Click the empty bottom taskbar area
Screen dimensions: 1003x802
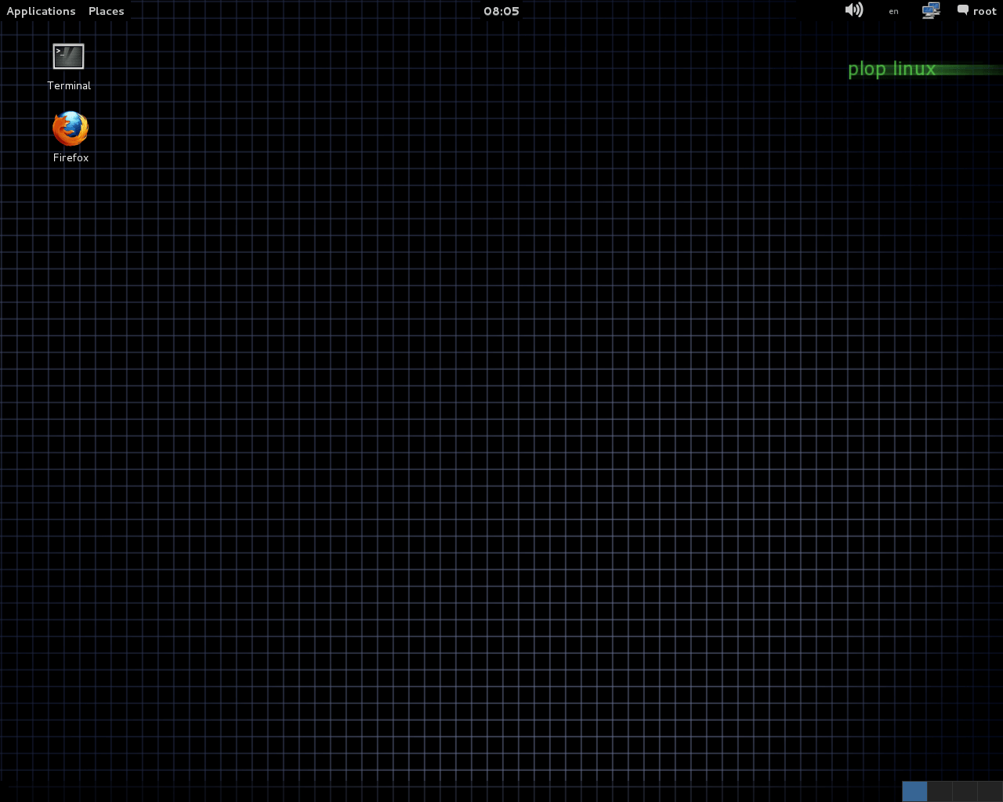(x=470, y=791)
